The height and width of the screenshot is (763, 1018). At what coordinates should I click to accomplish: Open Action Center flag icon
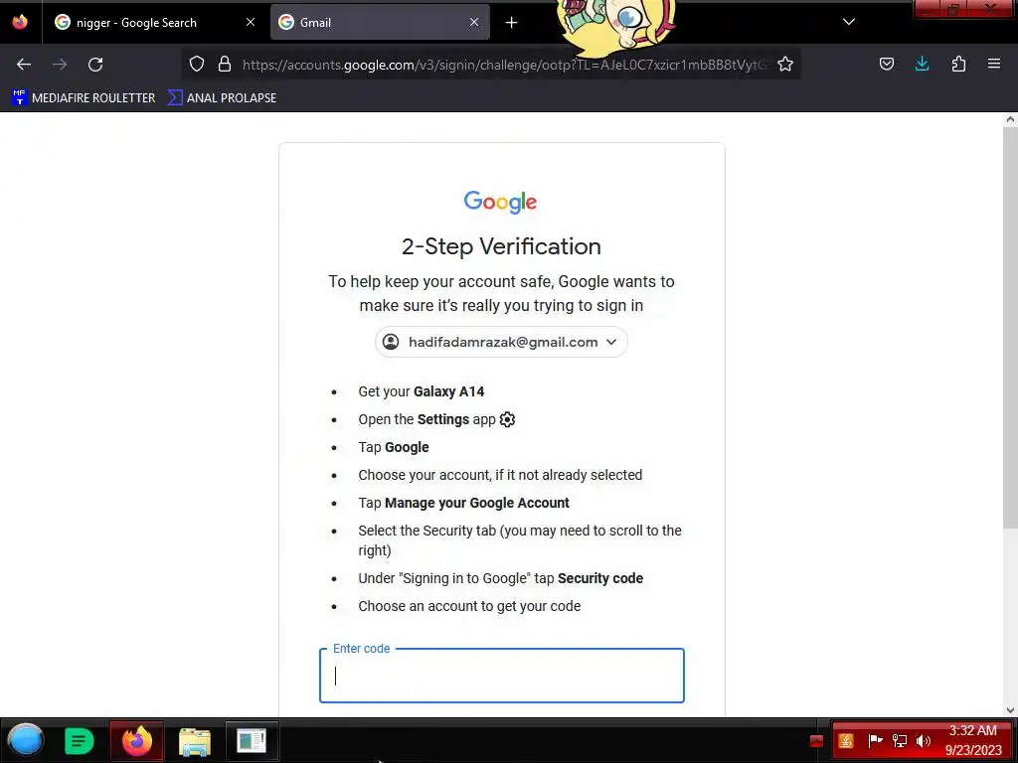[875, 740]
